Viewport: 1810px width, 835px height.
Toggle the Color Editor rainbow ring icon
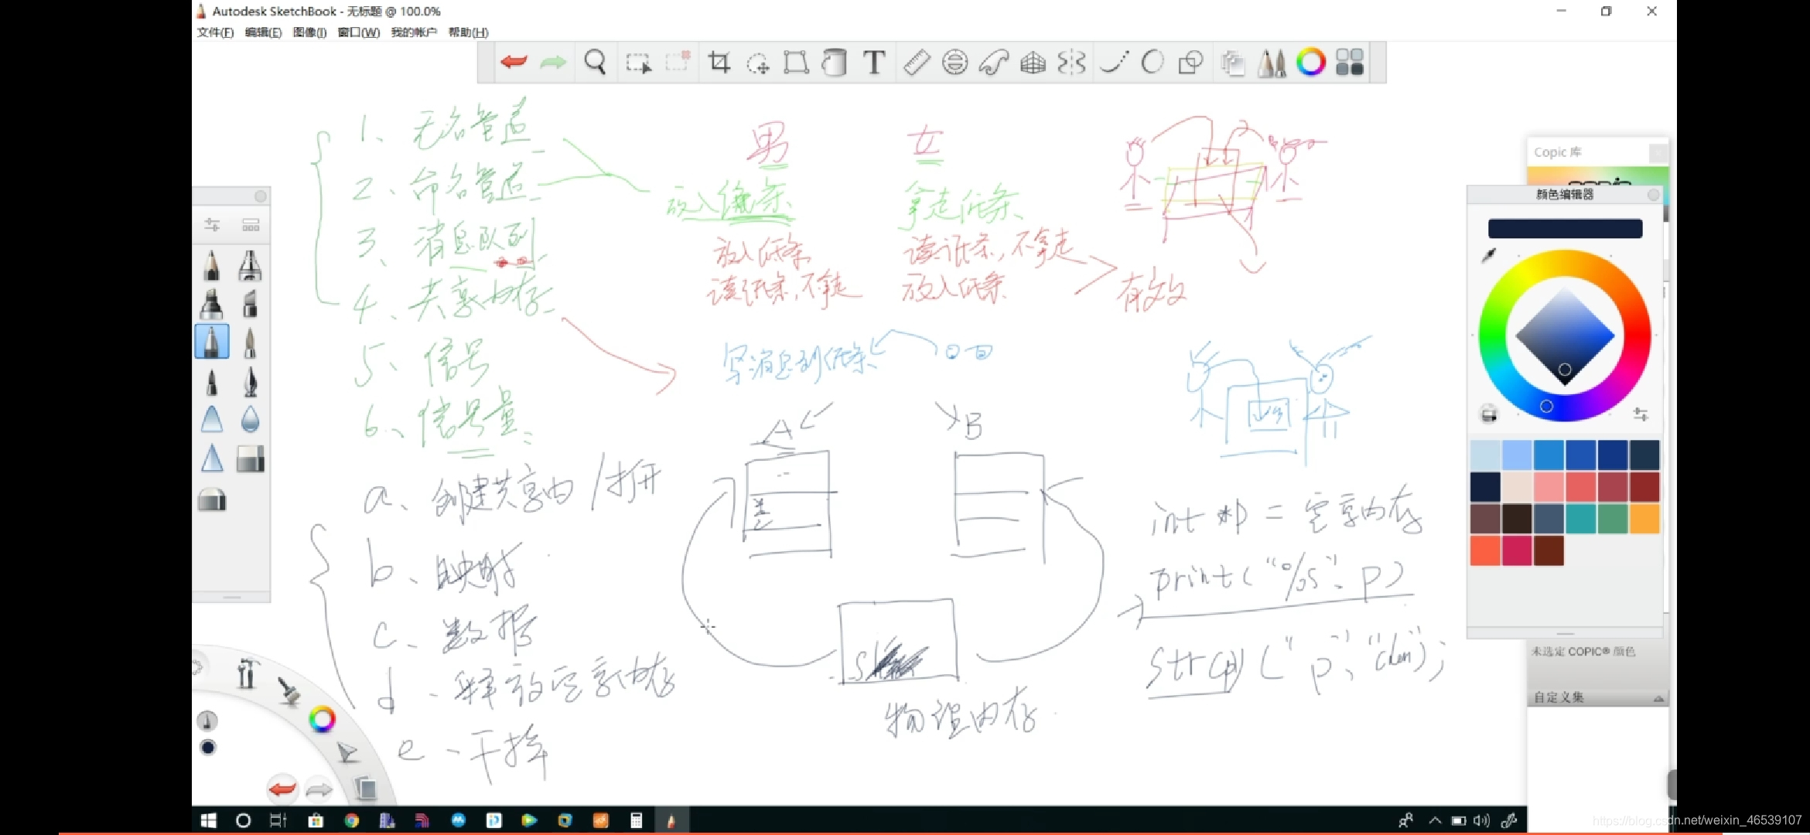(x=1311, y=62)
